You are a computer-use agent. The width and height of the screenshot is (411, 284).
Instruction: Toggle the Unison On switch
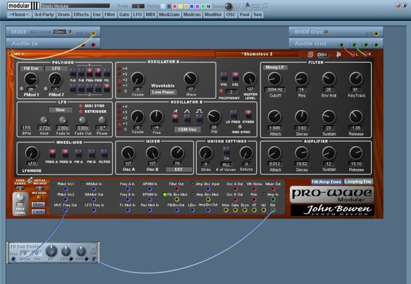[226, 151]
